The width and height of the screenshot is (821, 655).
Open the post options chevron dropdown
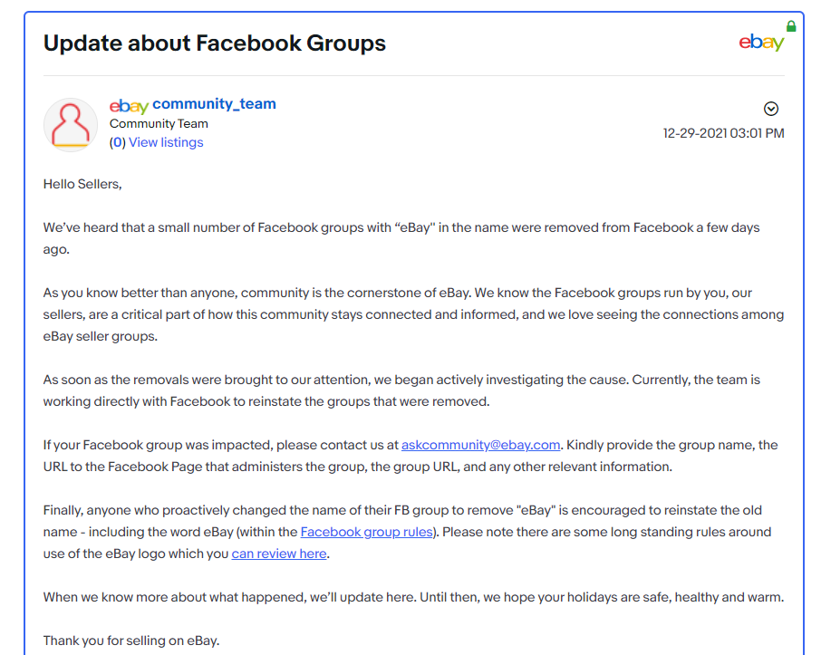click(x=771, y=109)
